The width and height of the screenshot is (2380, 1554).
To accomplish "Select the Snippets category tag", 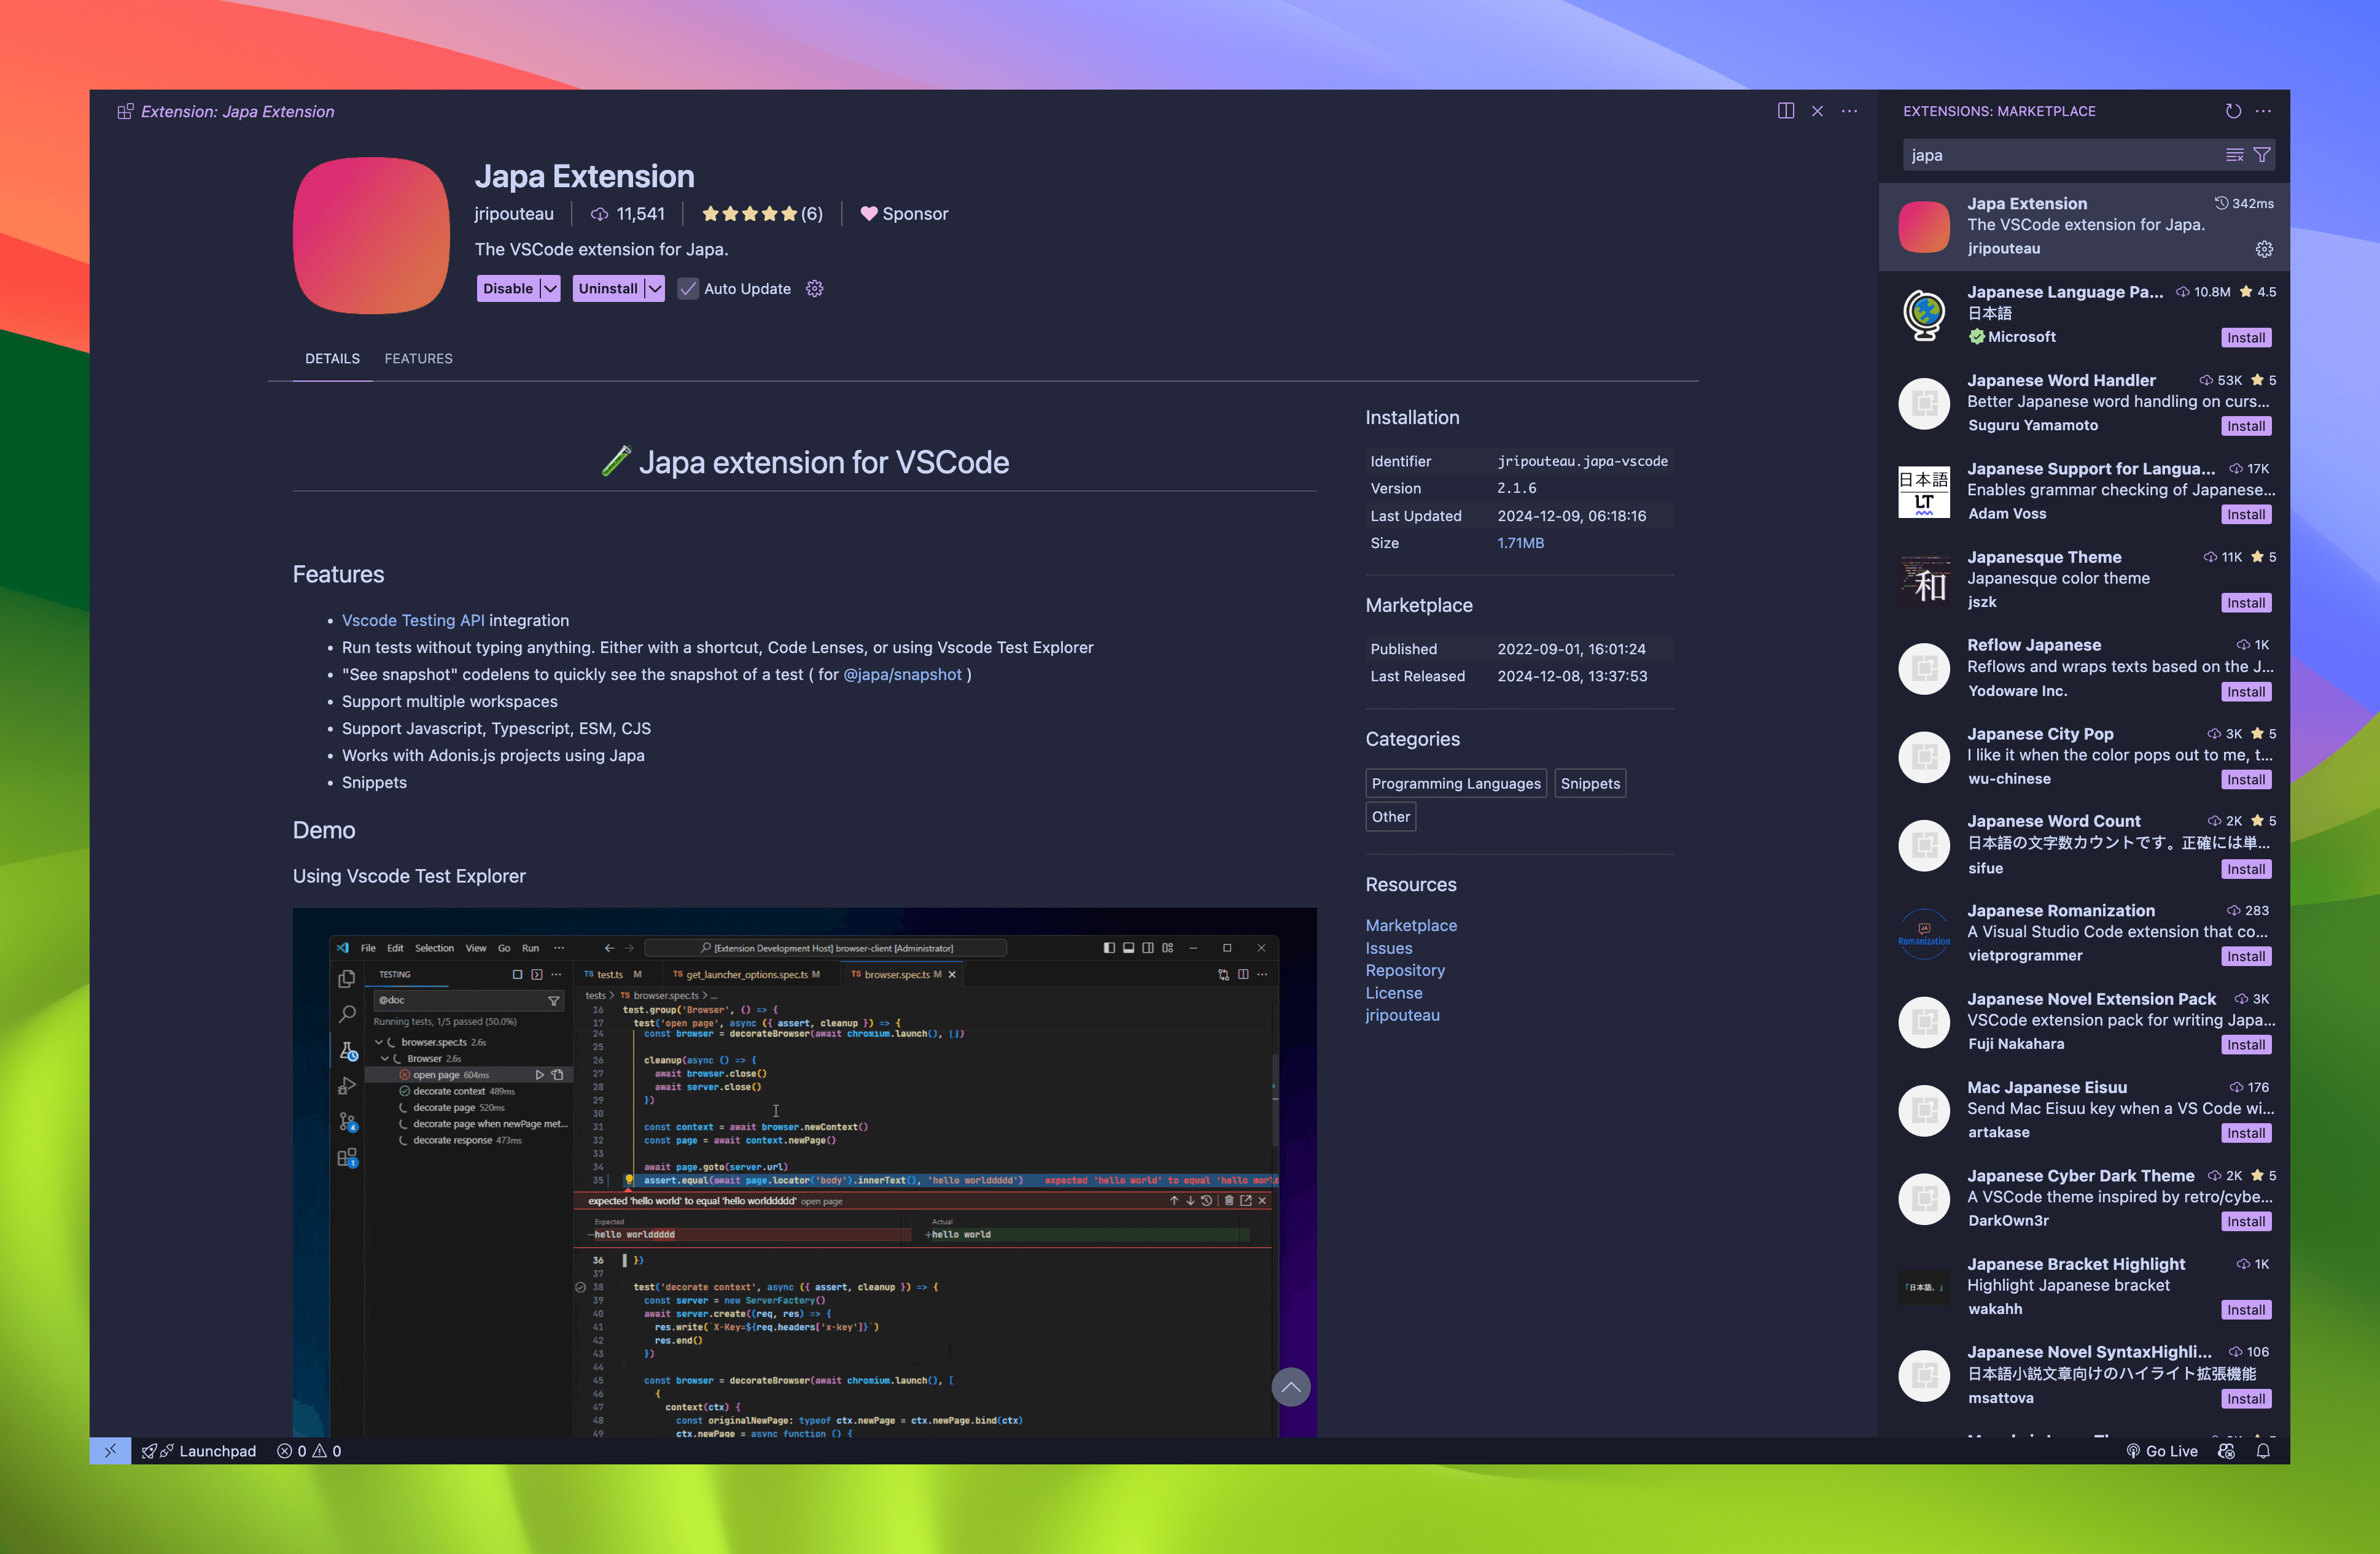I will pyautogui.click(x=1590, y=784).
